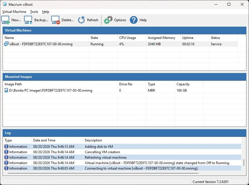249x185 pixels.
Task: Click the Current Version 7.3.6391 status text
Action: (x=210, y=182)
